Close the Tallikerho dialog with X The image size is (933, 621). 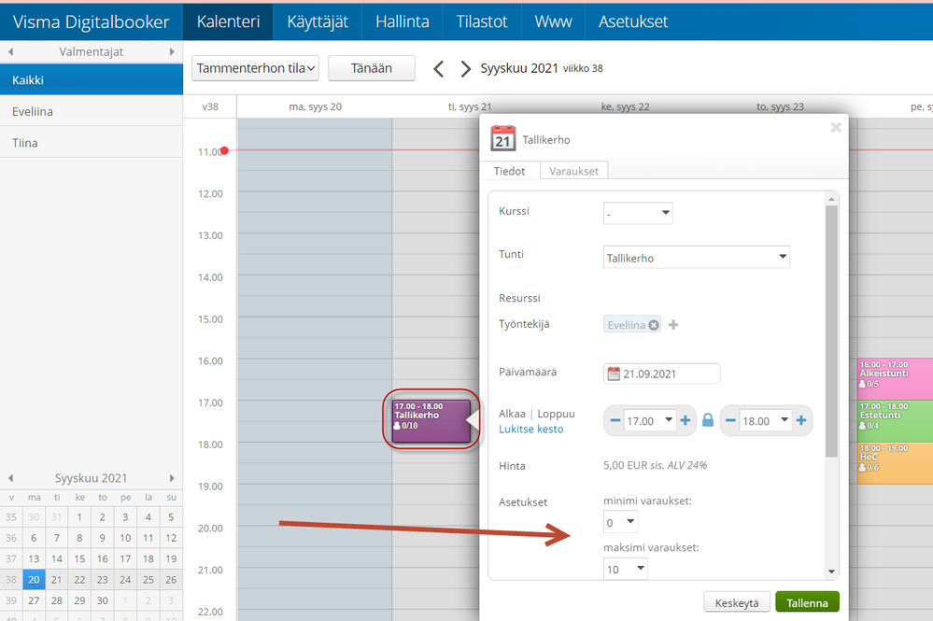point(836,127)
